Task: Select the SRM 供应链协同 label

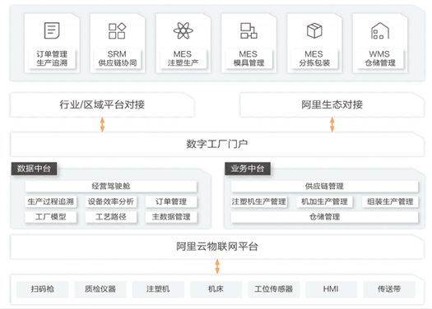Action: click(118, 58)
